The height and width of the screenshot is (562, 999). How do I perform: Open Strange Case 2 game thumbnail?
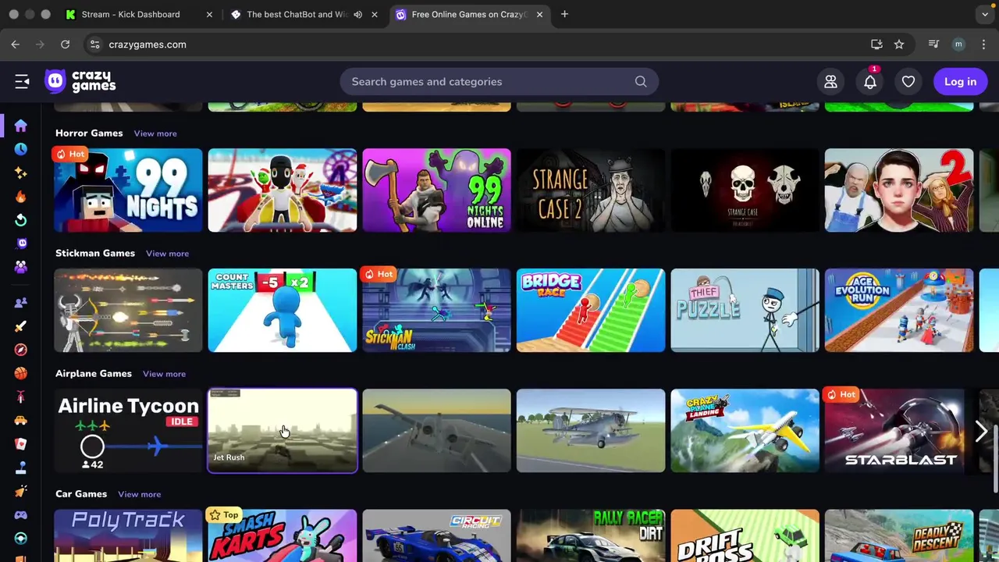[x=591, y=190]
